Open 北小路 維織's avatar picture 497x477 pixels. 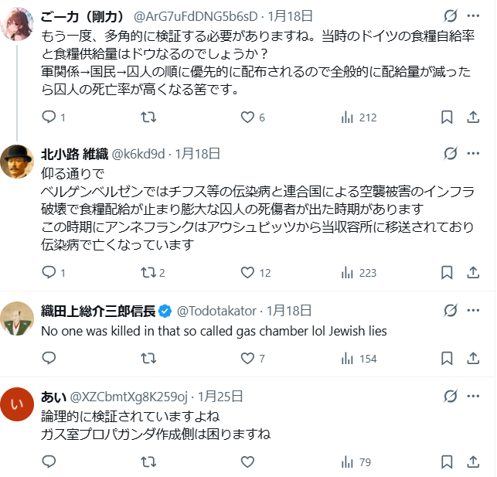tap(17, 162)
